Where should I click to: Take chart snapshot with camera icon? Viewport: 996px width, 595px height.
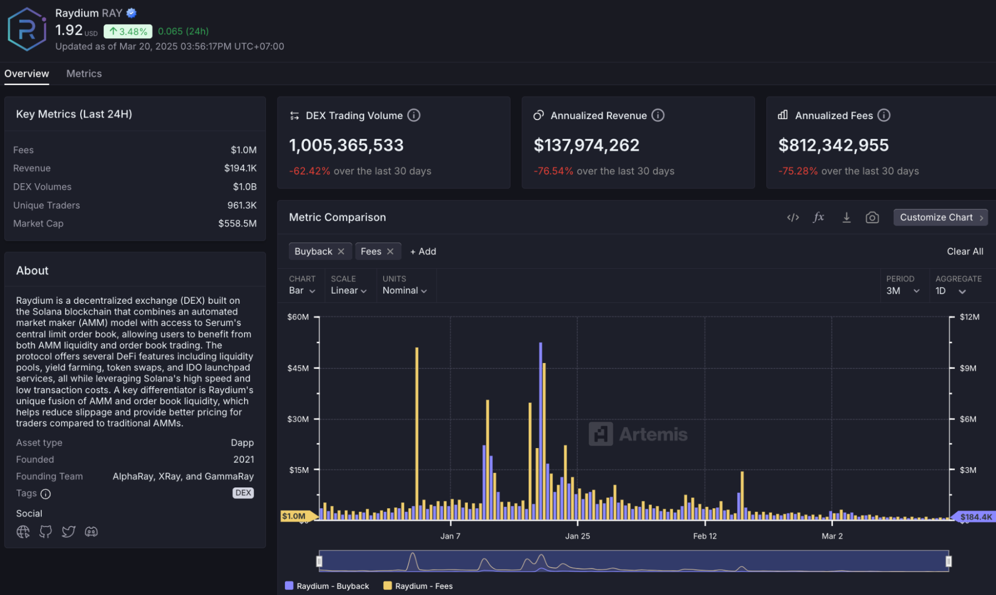coord(872,218)
